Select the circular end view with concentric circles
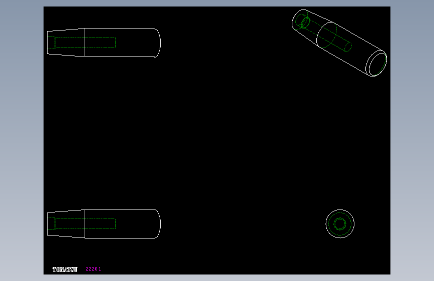The image size is (434, 281). [340, 223]
